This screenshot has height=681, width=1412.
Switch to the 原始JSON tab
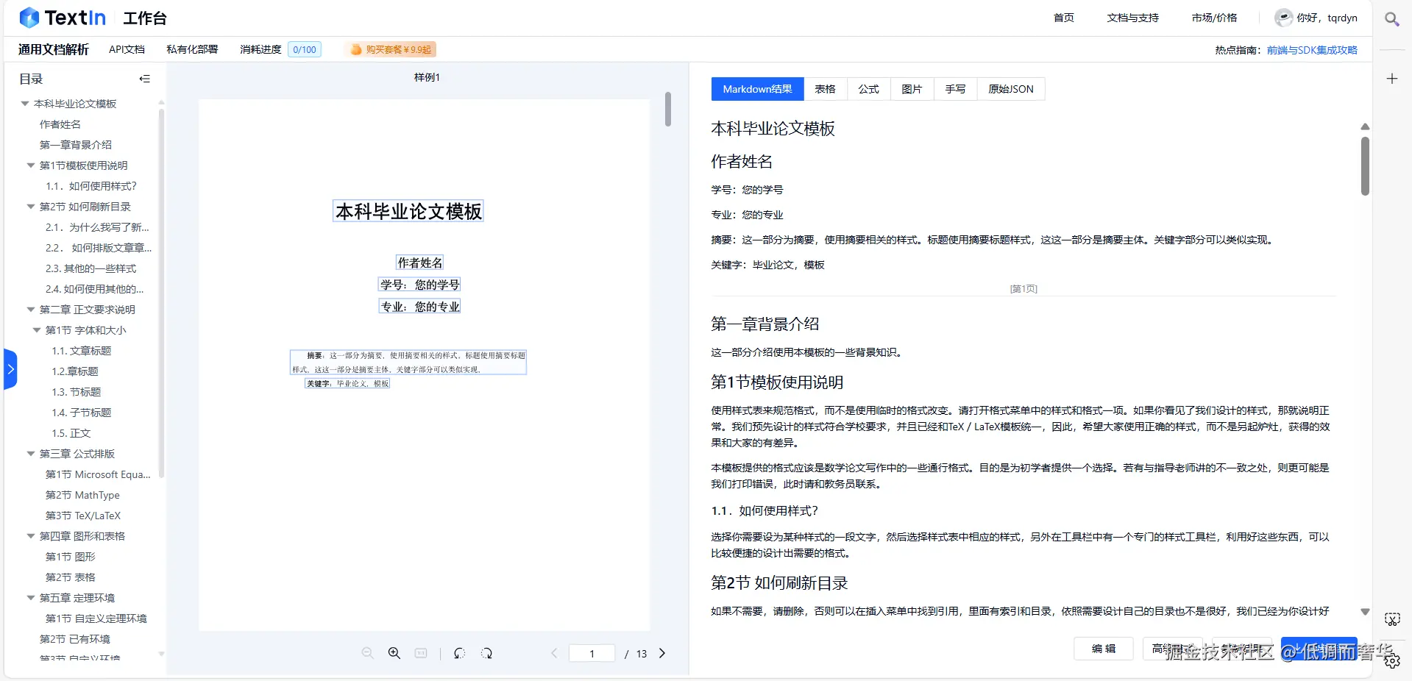tap(1011, 89)
